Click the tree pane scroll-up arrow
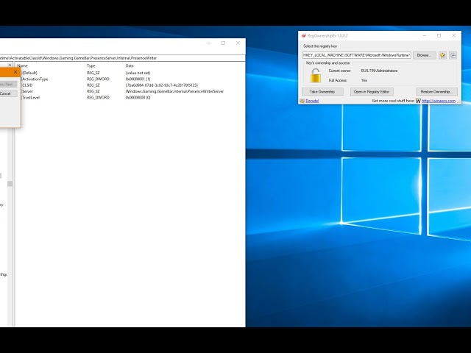 pyautogui.click(x=10, y=65)
